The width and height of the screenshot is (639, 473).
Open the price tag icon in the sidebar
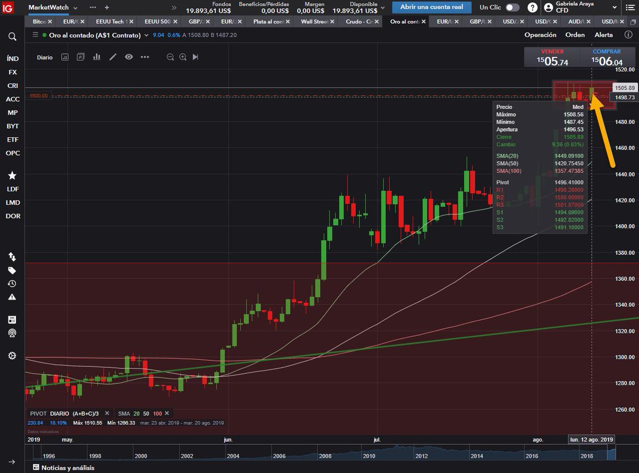click(12, 270)
